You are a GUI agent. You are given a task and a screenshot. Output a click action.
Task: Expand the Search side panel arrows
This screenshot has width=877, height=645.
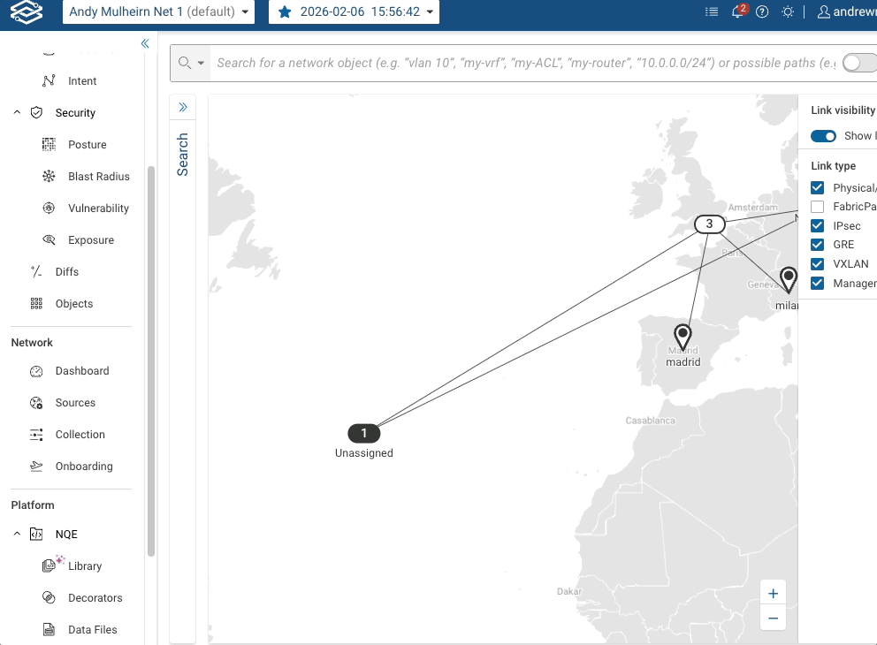(x=182, y=107)
